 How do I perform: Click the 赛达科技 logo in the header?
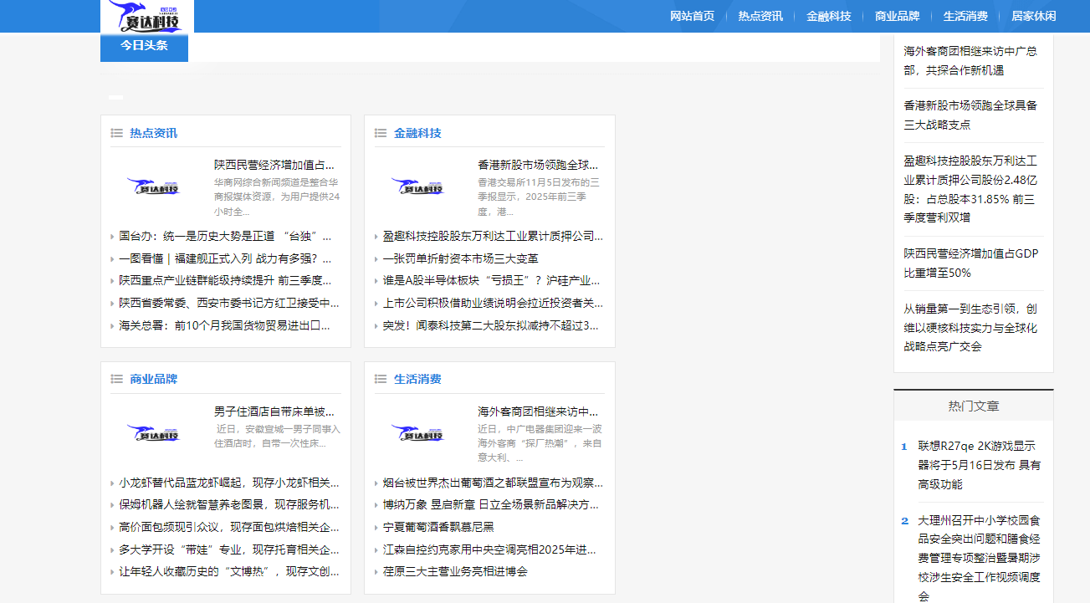pyautogui.click(x=146, y=17)
